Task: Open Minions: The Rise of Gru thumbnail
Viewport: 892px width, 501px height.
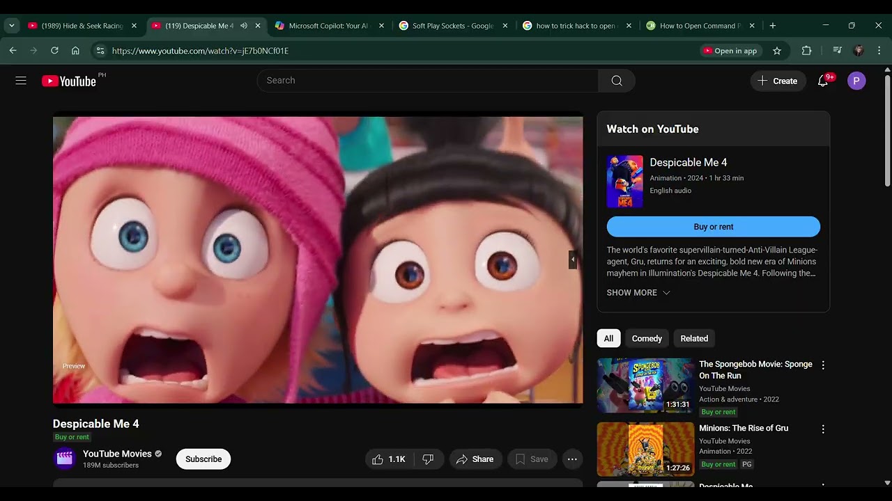Action: (645, 449)
